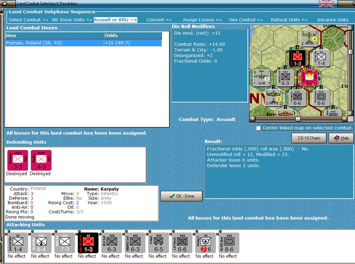Select Poznan, Poland combat hex row
Viewport: 355px width, 264px height.
83,43
